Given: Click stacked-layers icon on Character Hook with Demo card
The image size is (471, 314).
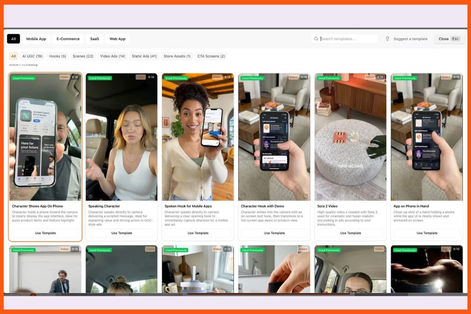Looking at the screenshot, I should click(x=305, y=196).
